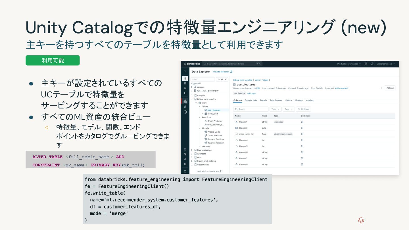Expand the opendata catalog chevron
This screenshot has height=230, width=409.
pos(192,154)
